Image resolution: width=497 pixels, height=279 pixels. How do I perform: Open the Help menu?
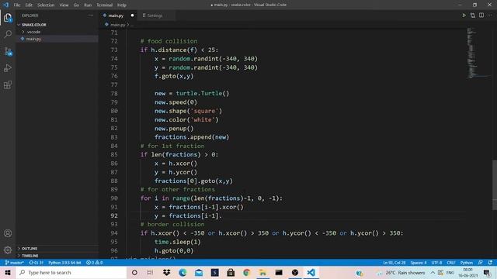pyautogui.click(x=122, y=5)
